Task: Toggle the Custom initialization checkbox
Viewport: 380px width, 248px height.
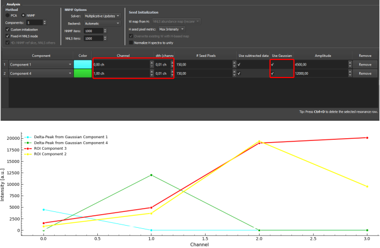Action: pyautogui.click(x=8, y=29)
